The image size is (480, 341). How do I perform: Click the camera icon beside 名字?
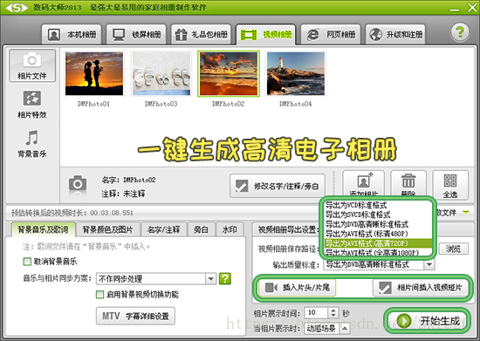(x=78, y=184)
